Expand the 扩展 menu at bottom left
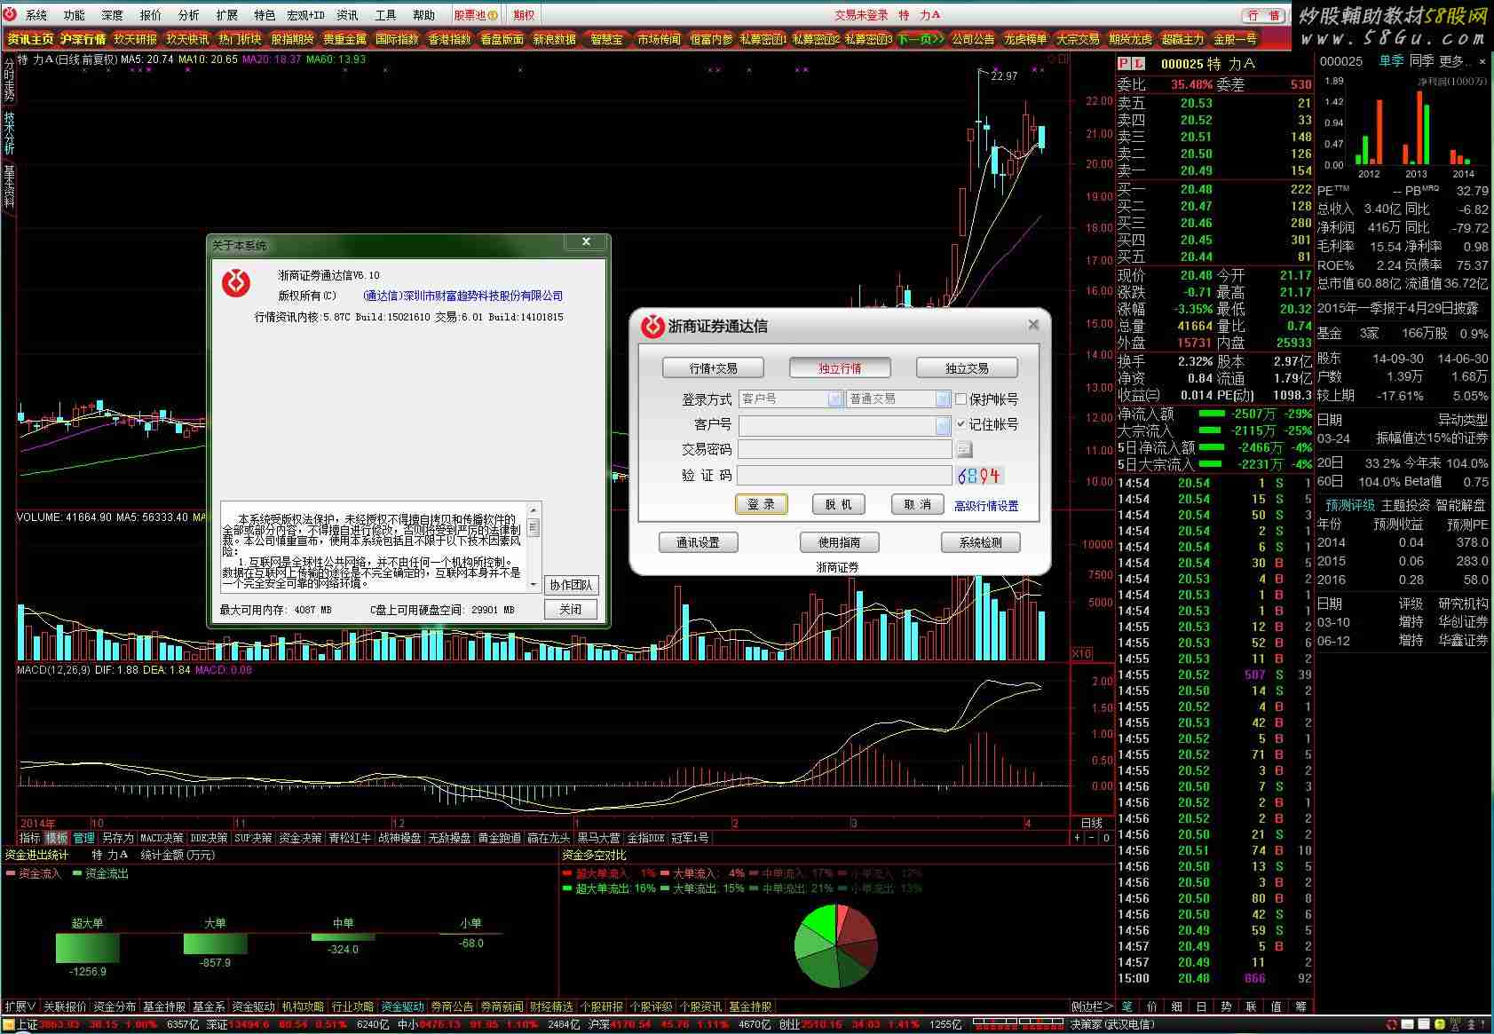The image size is (1494, 1034). coord(20,1006)
